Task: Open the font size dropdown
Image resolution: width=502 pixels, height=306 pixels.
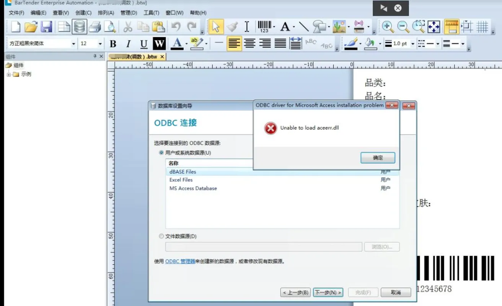Action: click(100, 44)
